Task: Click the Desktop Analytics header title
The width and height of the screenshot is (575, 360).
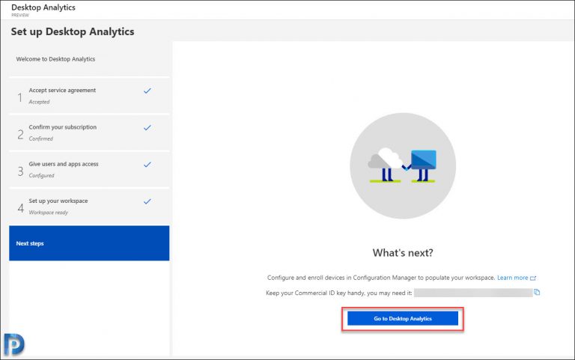Action: [x=43, y=7]
